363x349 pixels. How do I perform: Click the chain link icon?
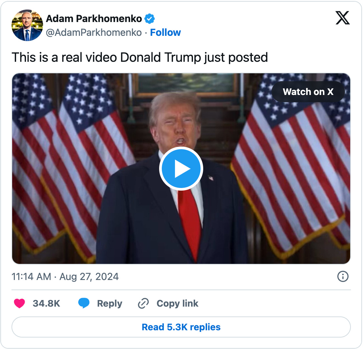[143, 303]
